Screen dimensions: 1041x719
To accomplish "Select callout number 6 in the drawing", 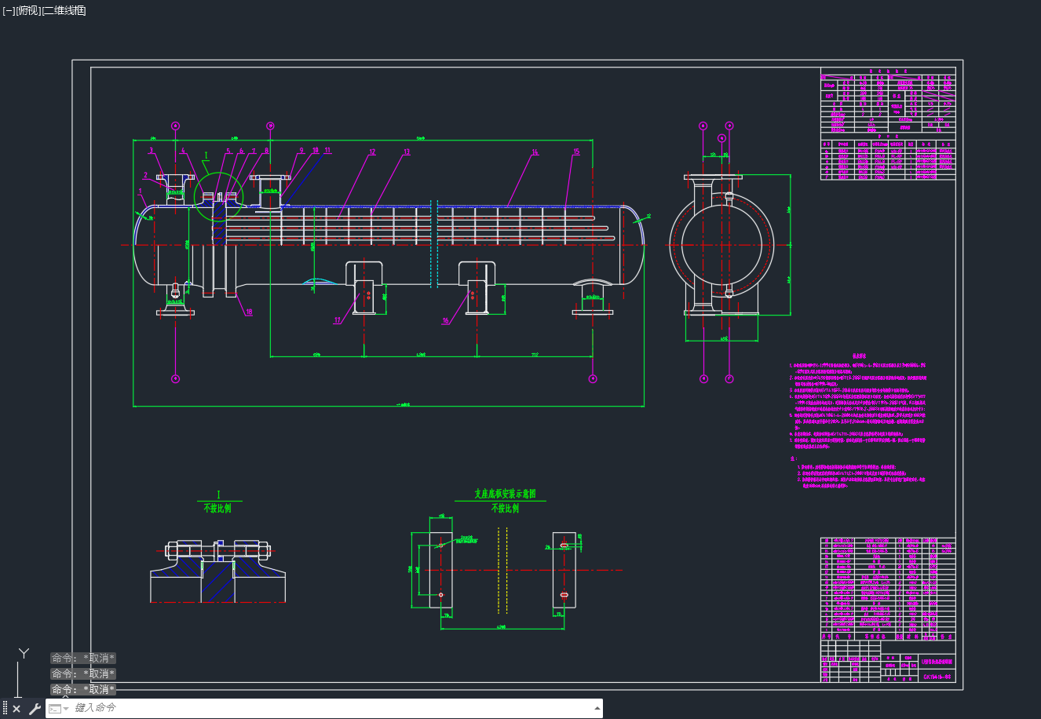I will pyautogui.click(x=241, y=151).
